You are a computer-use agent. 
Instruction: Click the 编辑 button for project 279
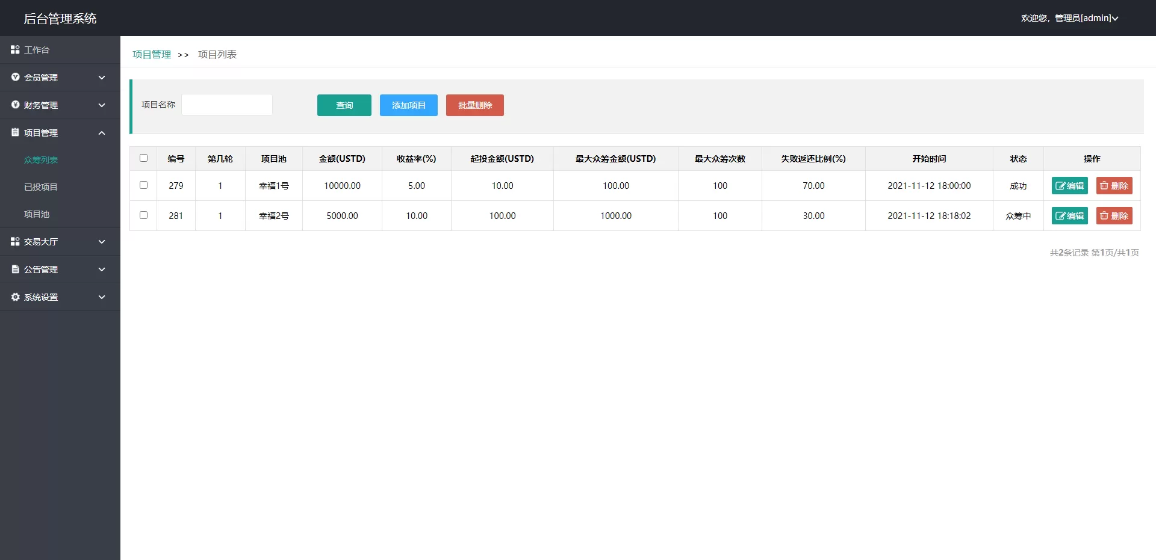click(1069, 186)
